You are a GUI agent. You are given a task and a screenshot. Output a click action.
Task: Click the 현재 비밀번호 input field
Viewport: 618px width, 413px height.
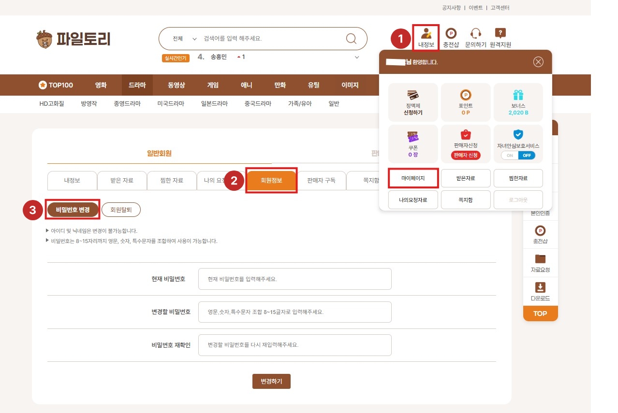tap(295, 279)
